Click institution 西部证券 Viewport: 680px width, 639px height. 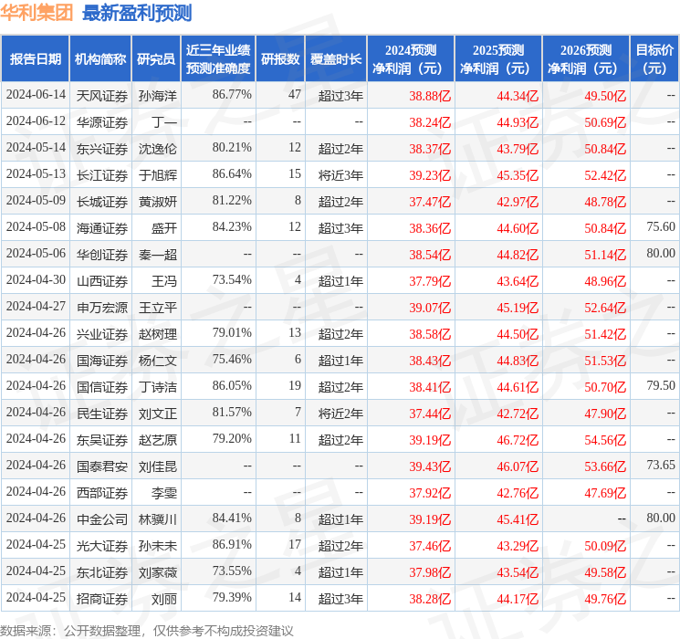point(102,493)
